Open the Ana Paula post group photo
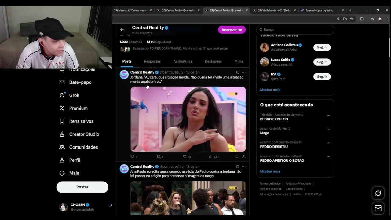391x220 pixels. point(188,198)
